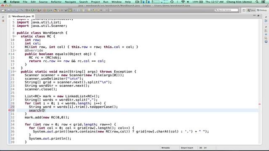Click the Writable status bar entry
This screenshot has width=269, height=151.
pyautogui.click(x=165, y=148)
